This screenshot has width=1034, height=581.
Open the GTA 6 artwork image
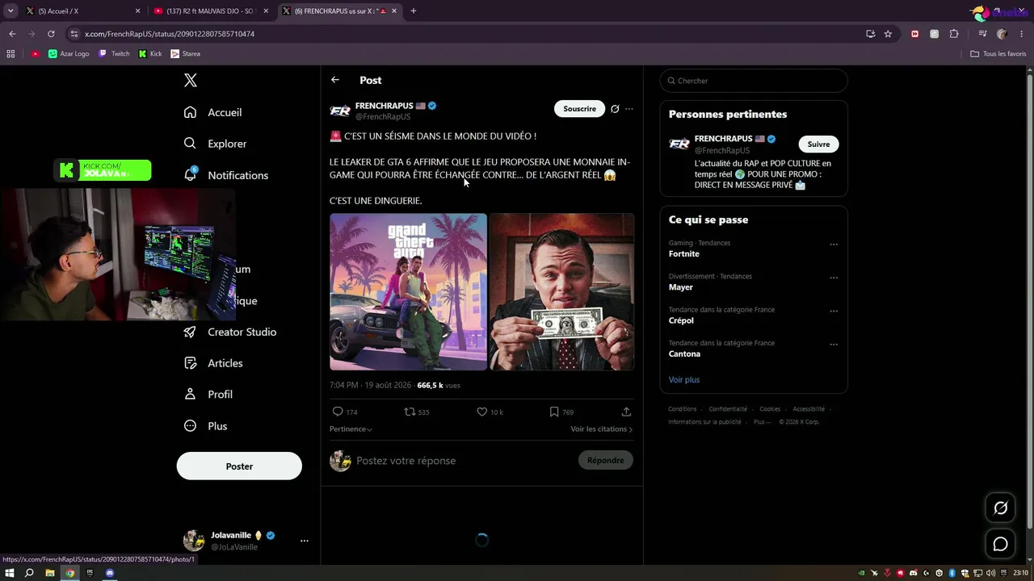(408, 292)
